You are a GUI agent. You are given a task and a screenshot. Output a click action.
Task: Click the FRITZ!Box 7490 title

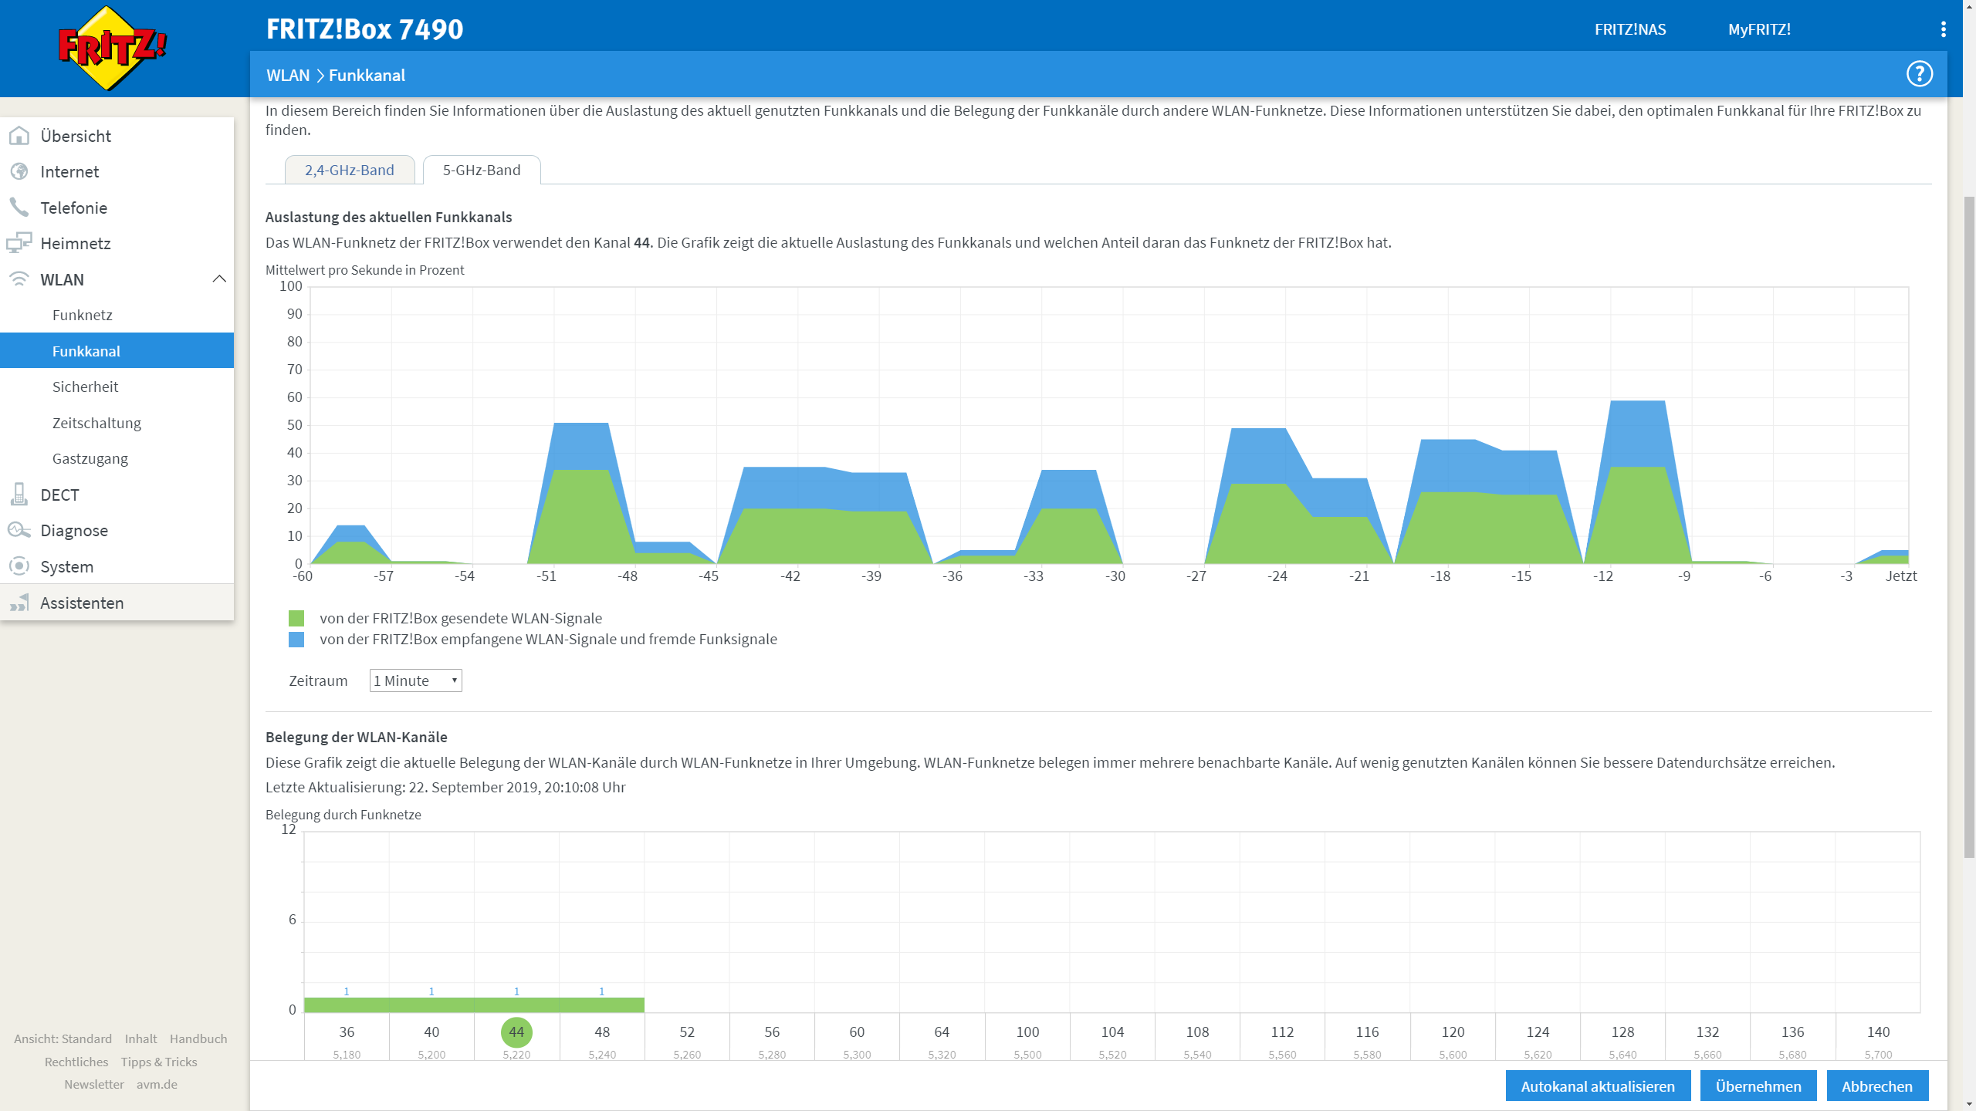click(364, 29)
